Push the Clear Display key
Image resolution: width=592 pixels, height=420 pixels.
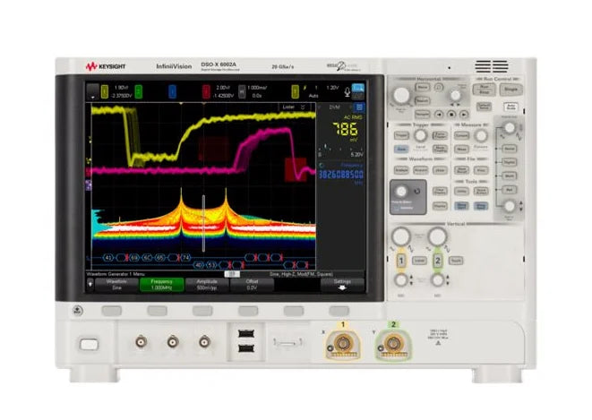point(440,192)
